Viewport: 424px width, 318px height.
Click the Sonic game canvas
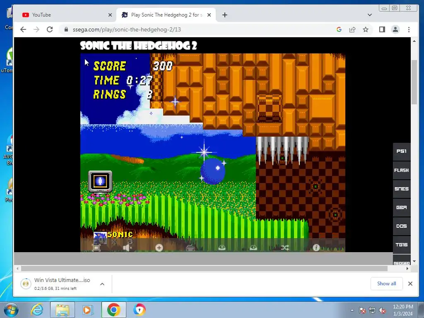pyautogui.click(x=212, y=152)
